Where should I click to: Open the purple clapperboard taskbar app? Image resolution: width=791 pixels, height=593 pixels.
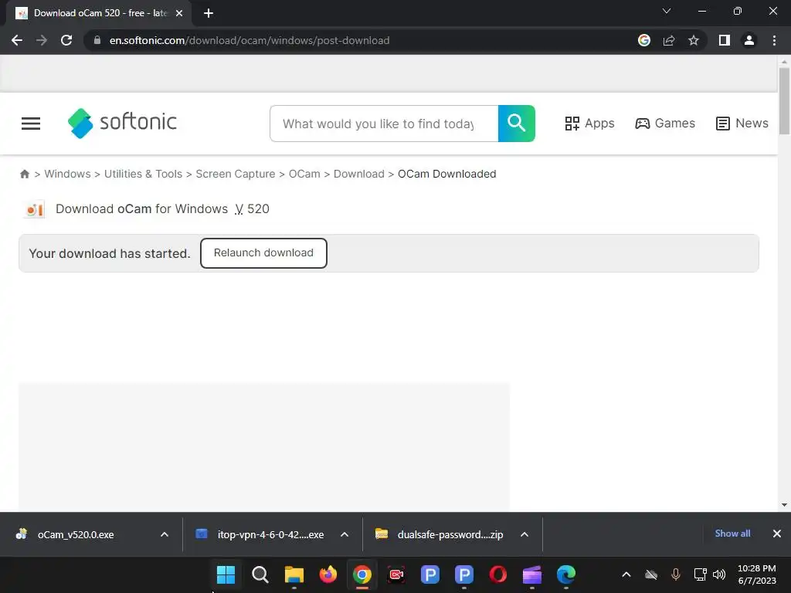point(532,574)
